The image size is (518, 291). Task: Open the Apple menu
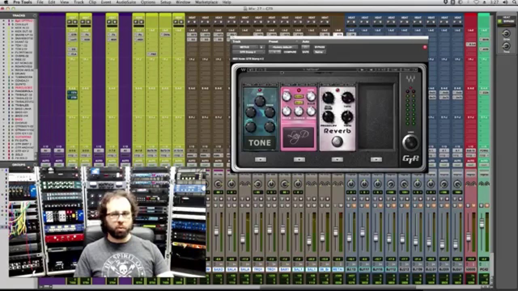[6, 2]
